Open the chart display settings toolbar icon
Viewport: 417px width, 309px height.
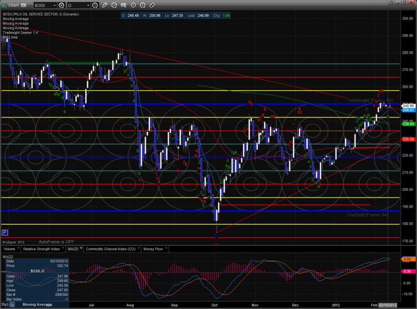[124, 5]
